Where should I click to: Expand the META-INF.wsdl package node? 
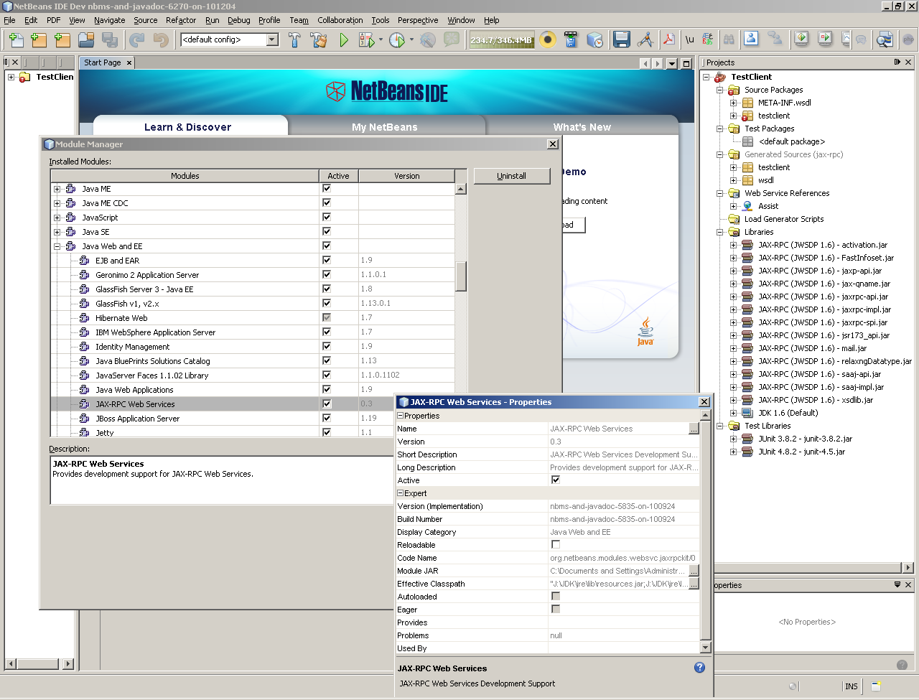734,103
